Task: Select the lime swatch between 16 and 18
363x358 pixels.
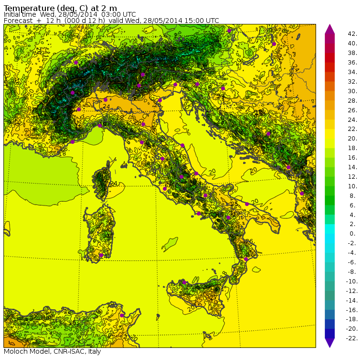Action: [330, 152]
